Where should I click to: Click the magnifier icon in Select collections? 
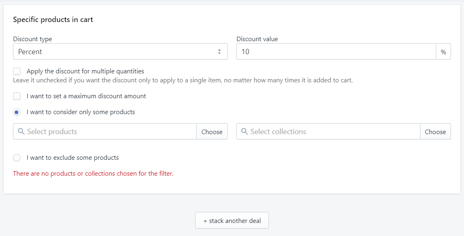(244, 132)
